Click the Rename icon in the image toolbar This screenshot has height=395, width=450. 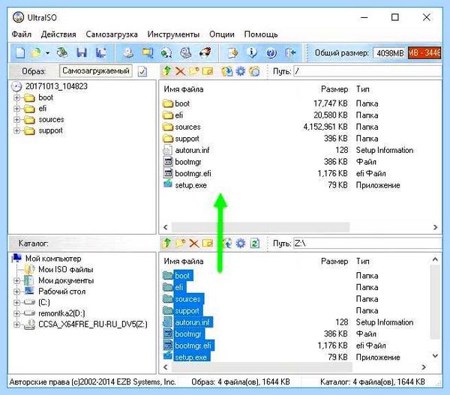208,71
